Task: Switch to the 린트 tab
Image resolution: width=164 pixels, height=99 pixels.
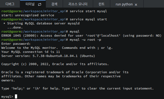Action: (x=102, y=4)
